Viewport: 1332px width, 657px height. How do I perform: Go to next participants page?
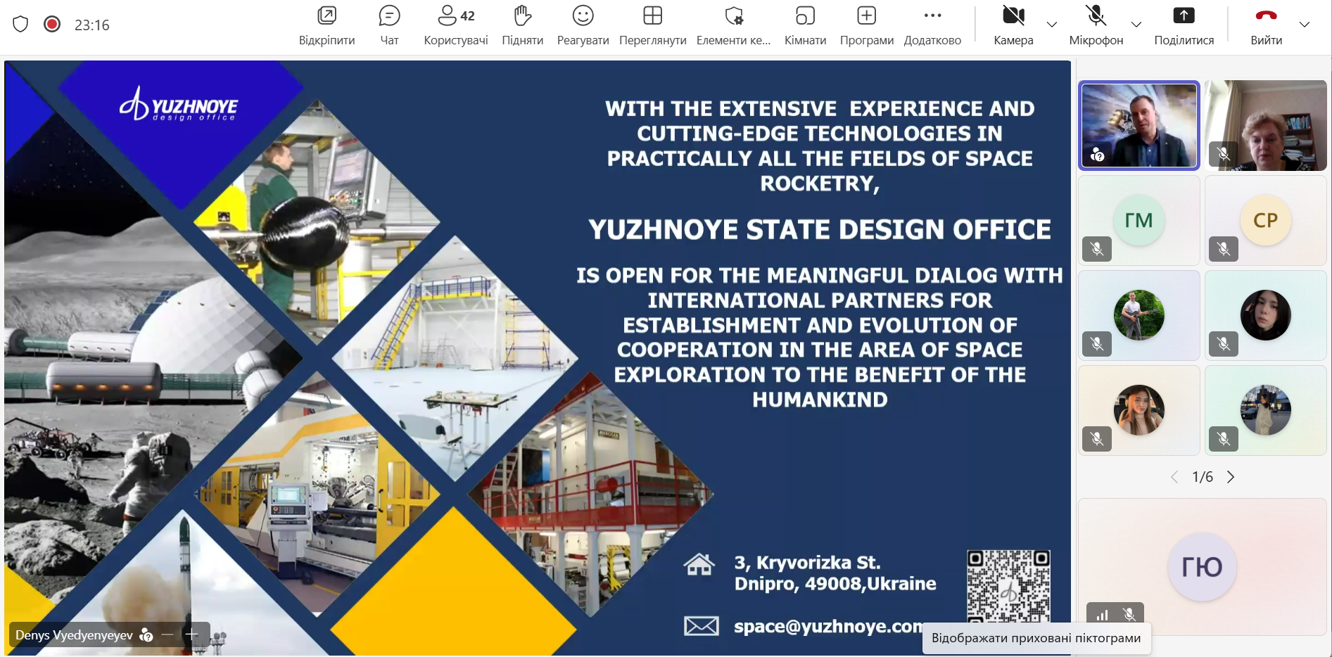point(1231,477)
